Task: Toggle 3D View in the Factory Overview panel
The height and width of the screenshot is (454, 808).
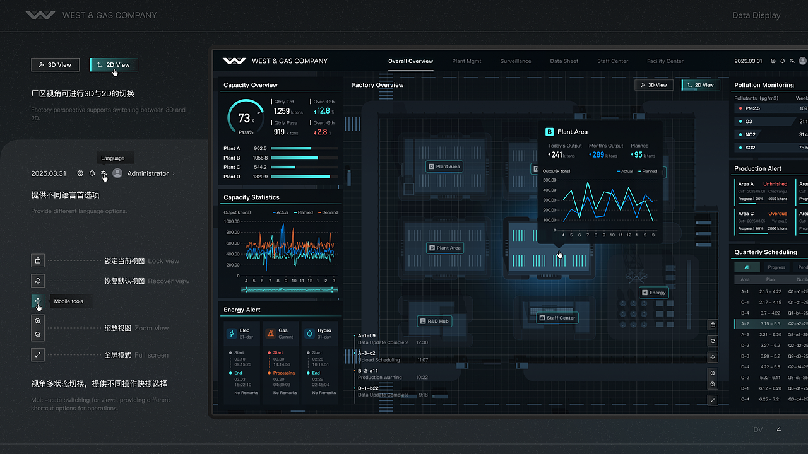Action: [x=654, y=85]
